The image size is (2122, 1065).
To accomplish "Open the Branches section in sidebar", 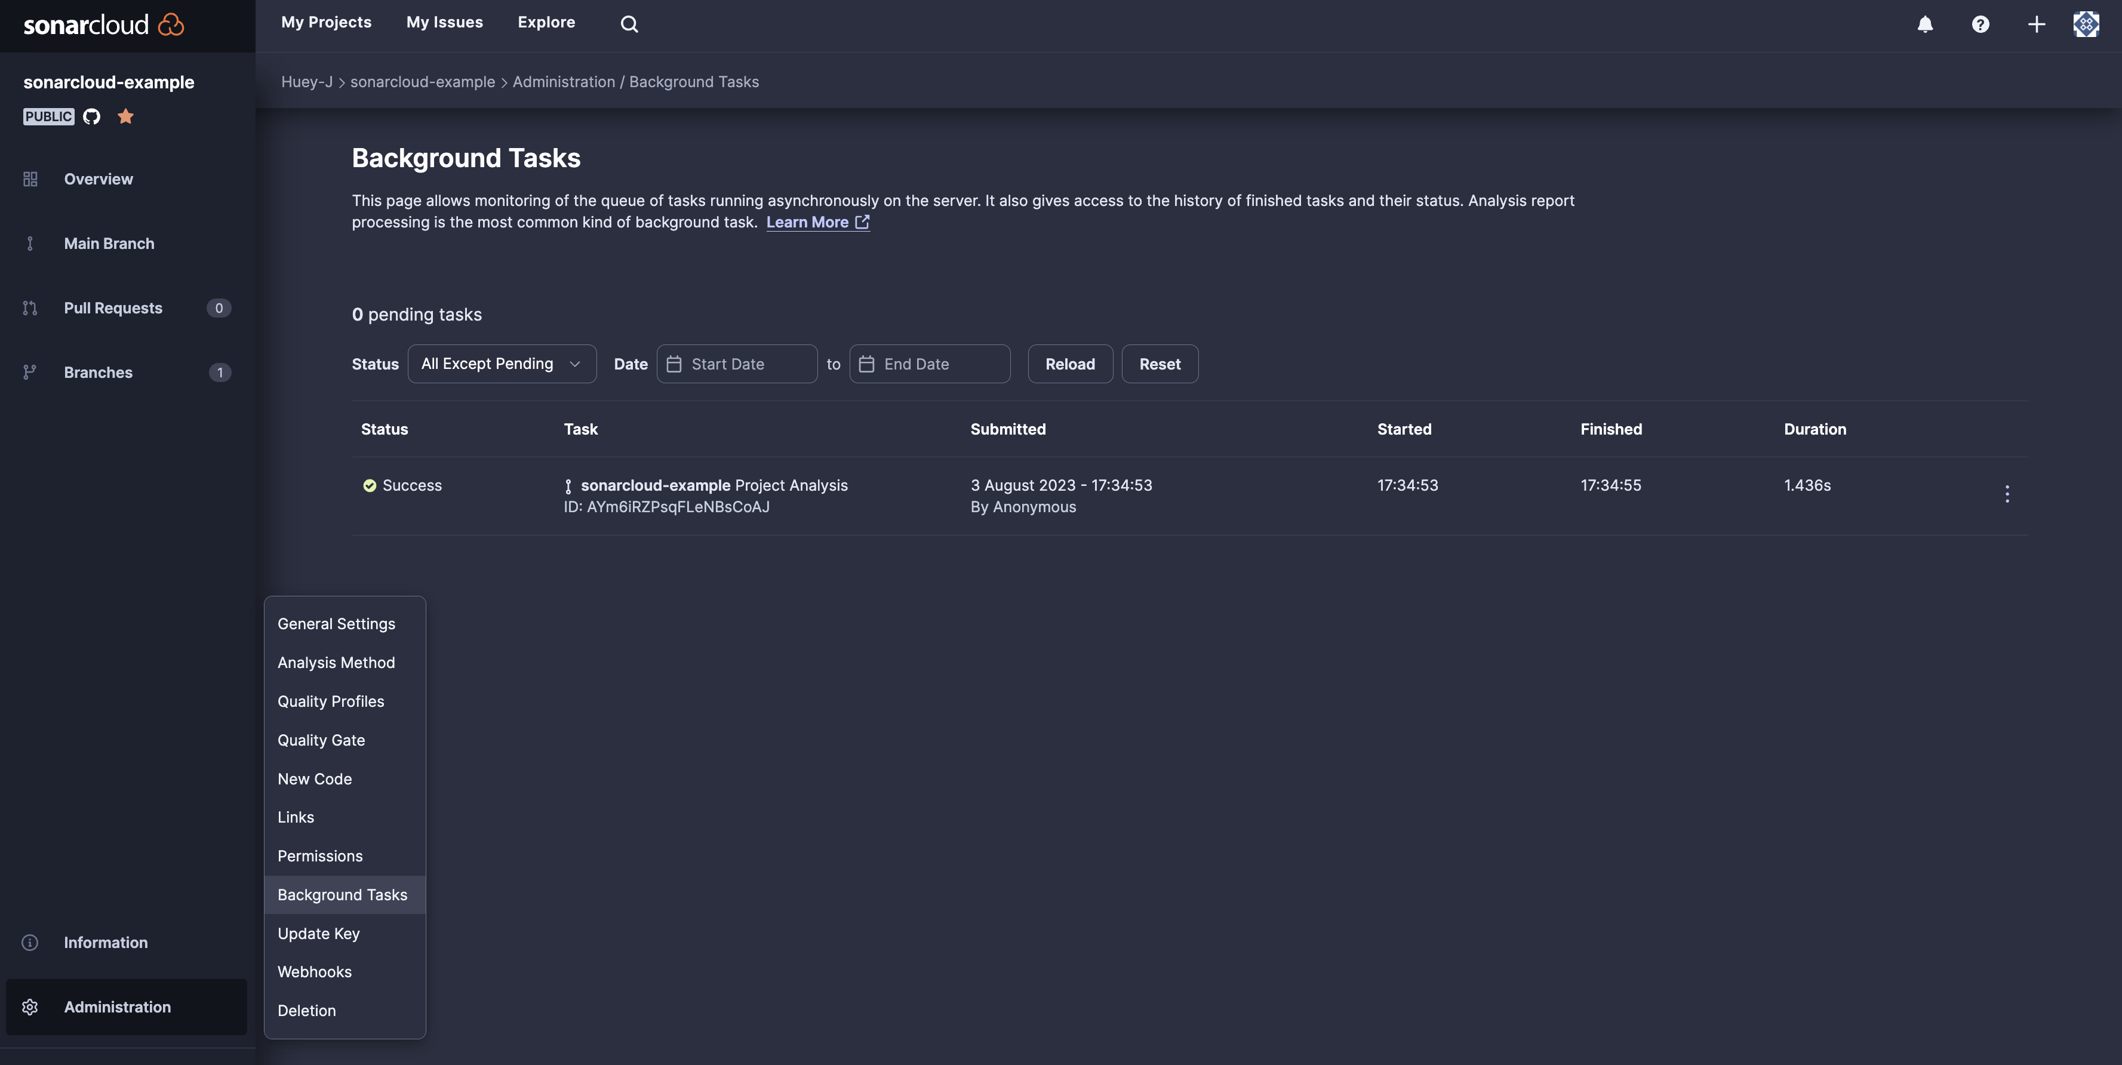I will [x=98, y=371].
